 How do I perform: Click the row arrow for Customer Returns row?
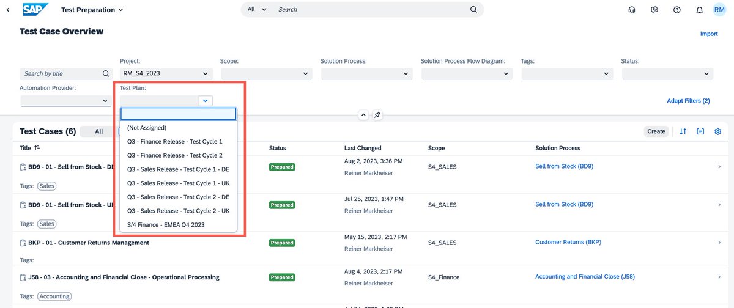click(719, 243)
